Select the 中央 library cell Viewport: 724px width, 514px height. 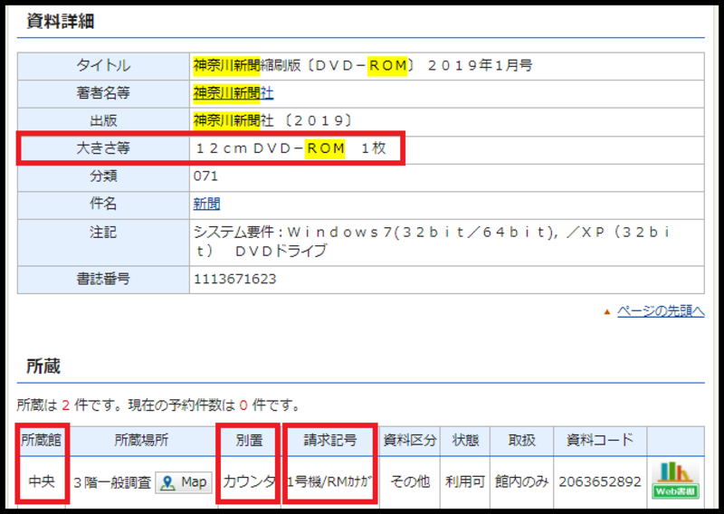click(41, 482)
